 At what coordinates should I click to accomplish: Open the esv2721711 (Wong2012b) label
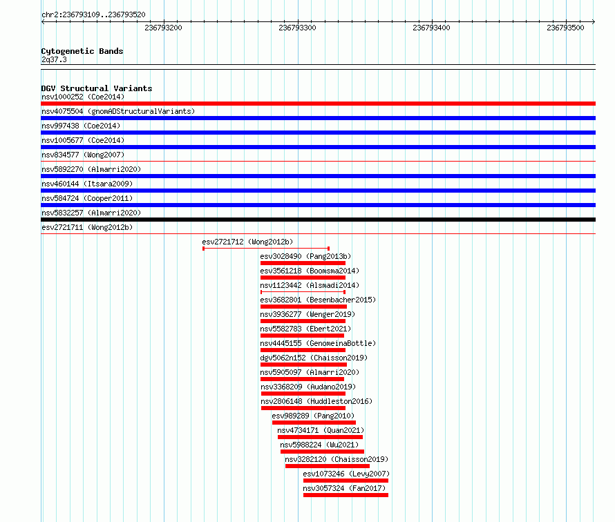87,227
